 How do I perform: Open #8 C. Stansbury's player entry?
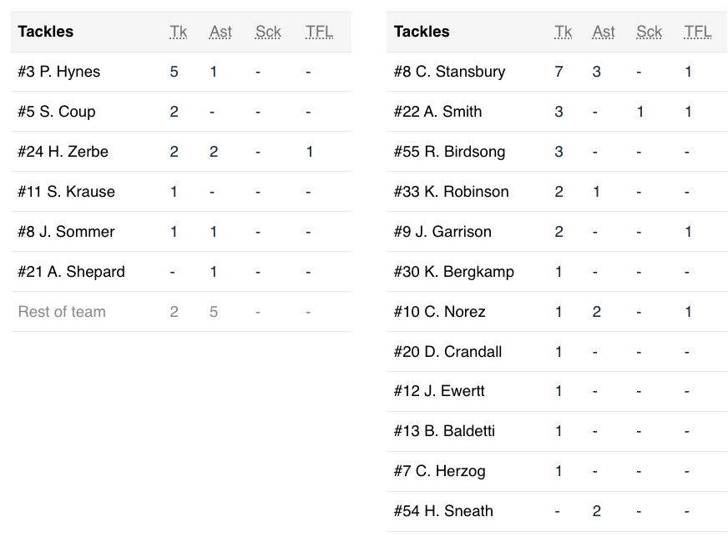pos(449,72)
